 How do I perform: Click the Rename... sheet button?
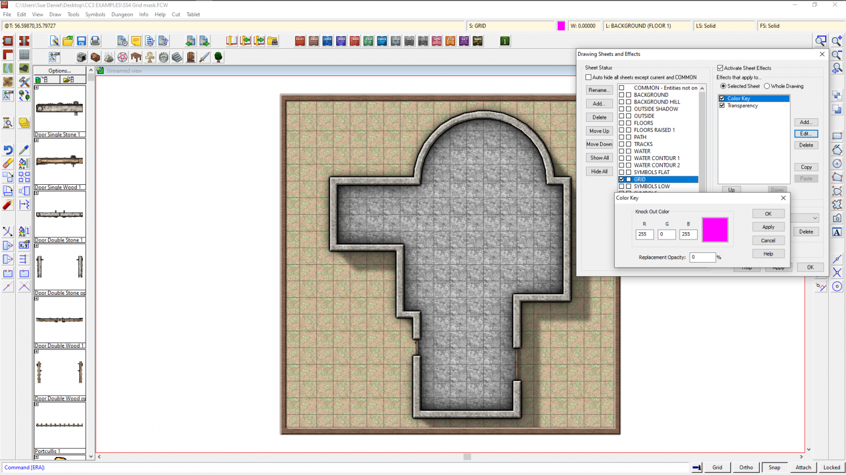(599, 90)
